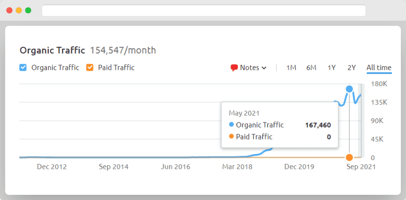Toggle the Paid Traffic checkbox

(x=90, y=68)
